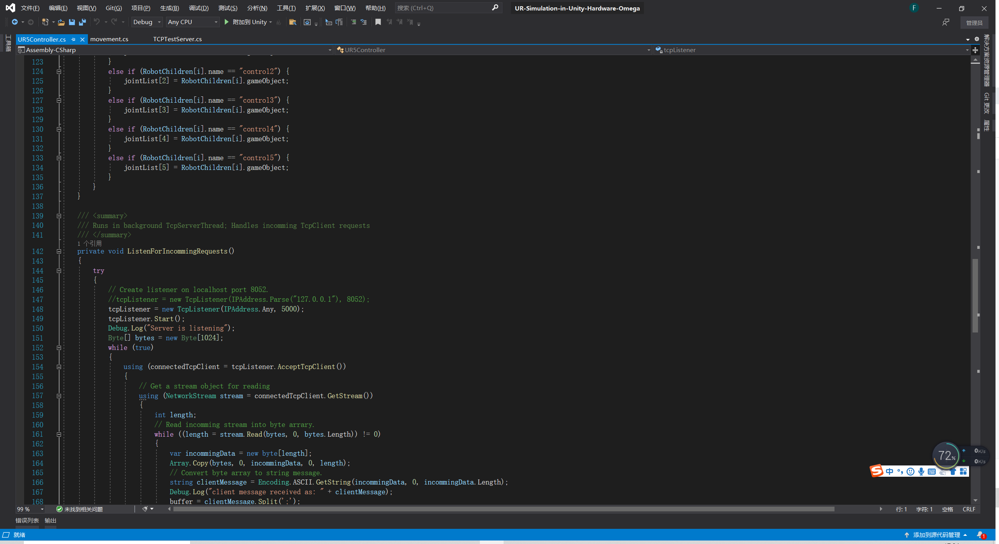Switch to the 输出 panel tab

50,520
